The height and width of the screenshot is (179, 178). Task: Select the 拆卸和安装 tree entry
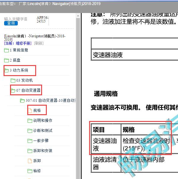[43, 151]
